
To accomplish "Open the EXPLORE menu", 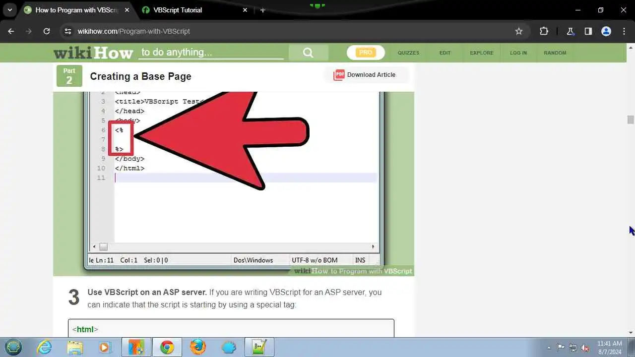I will click(x=482, y=53).
